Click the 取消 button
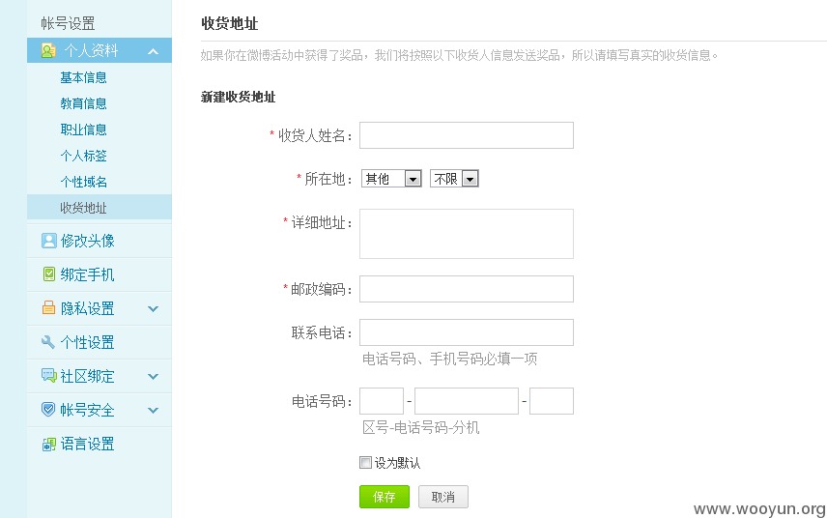The width and height of the screenshot is (827, 518). pos(443,497)
